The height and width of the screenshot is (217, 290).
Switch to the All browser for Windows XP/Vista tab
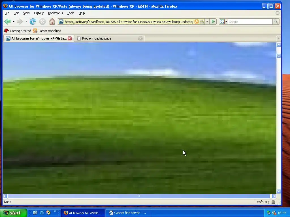pos(39,38)
